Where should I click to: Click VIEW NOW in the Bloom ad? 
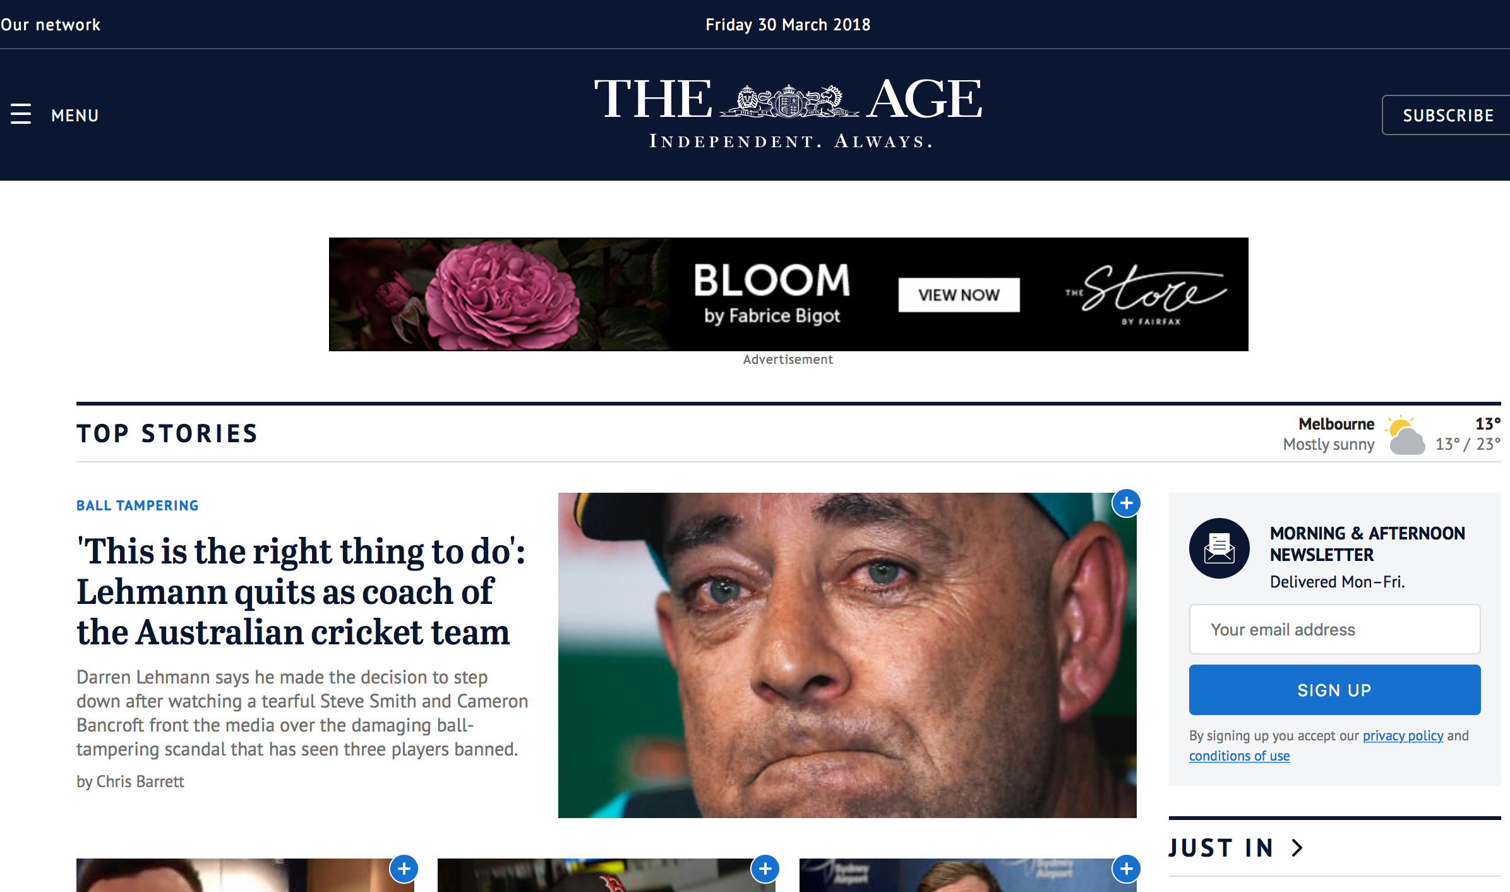959,295
